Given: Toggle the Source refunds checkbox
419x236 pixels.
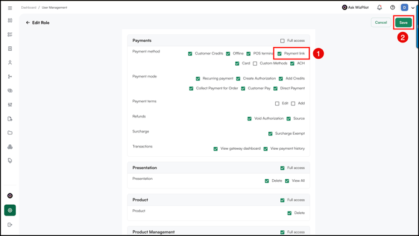Looking at the screenshot, I should (x=288, y=119).
